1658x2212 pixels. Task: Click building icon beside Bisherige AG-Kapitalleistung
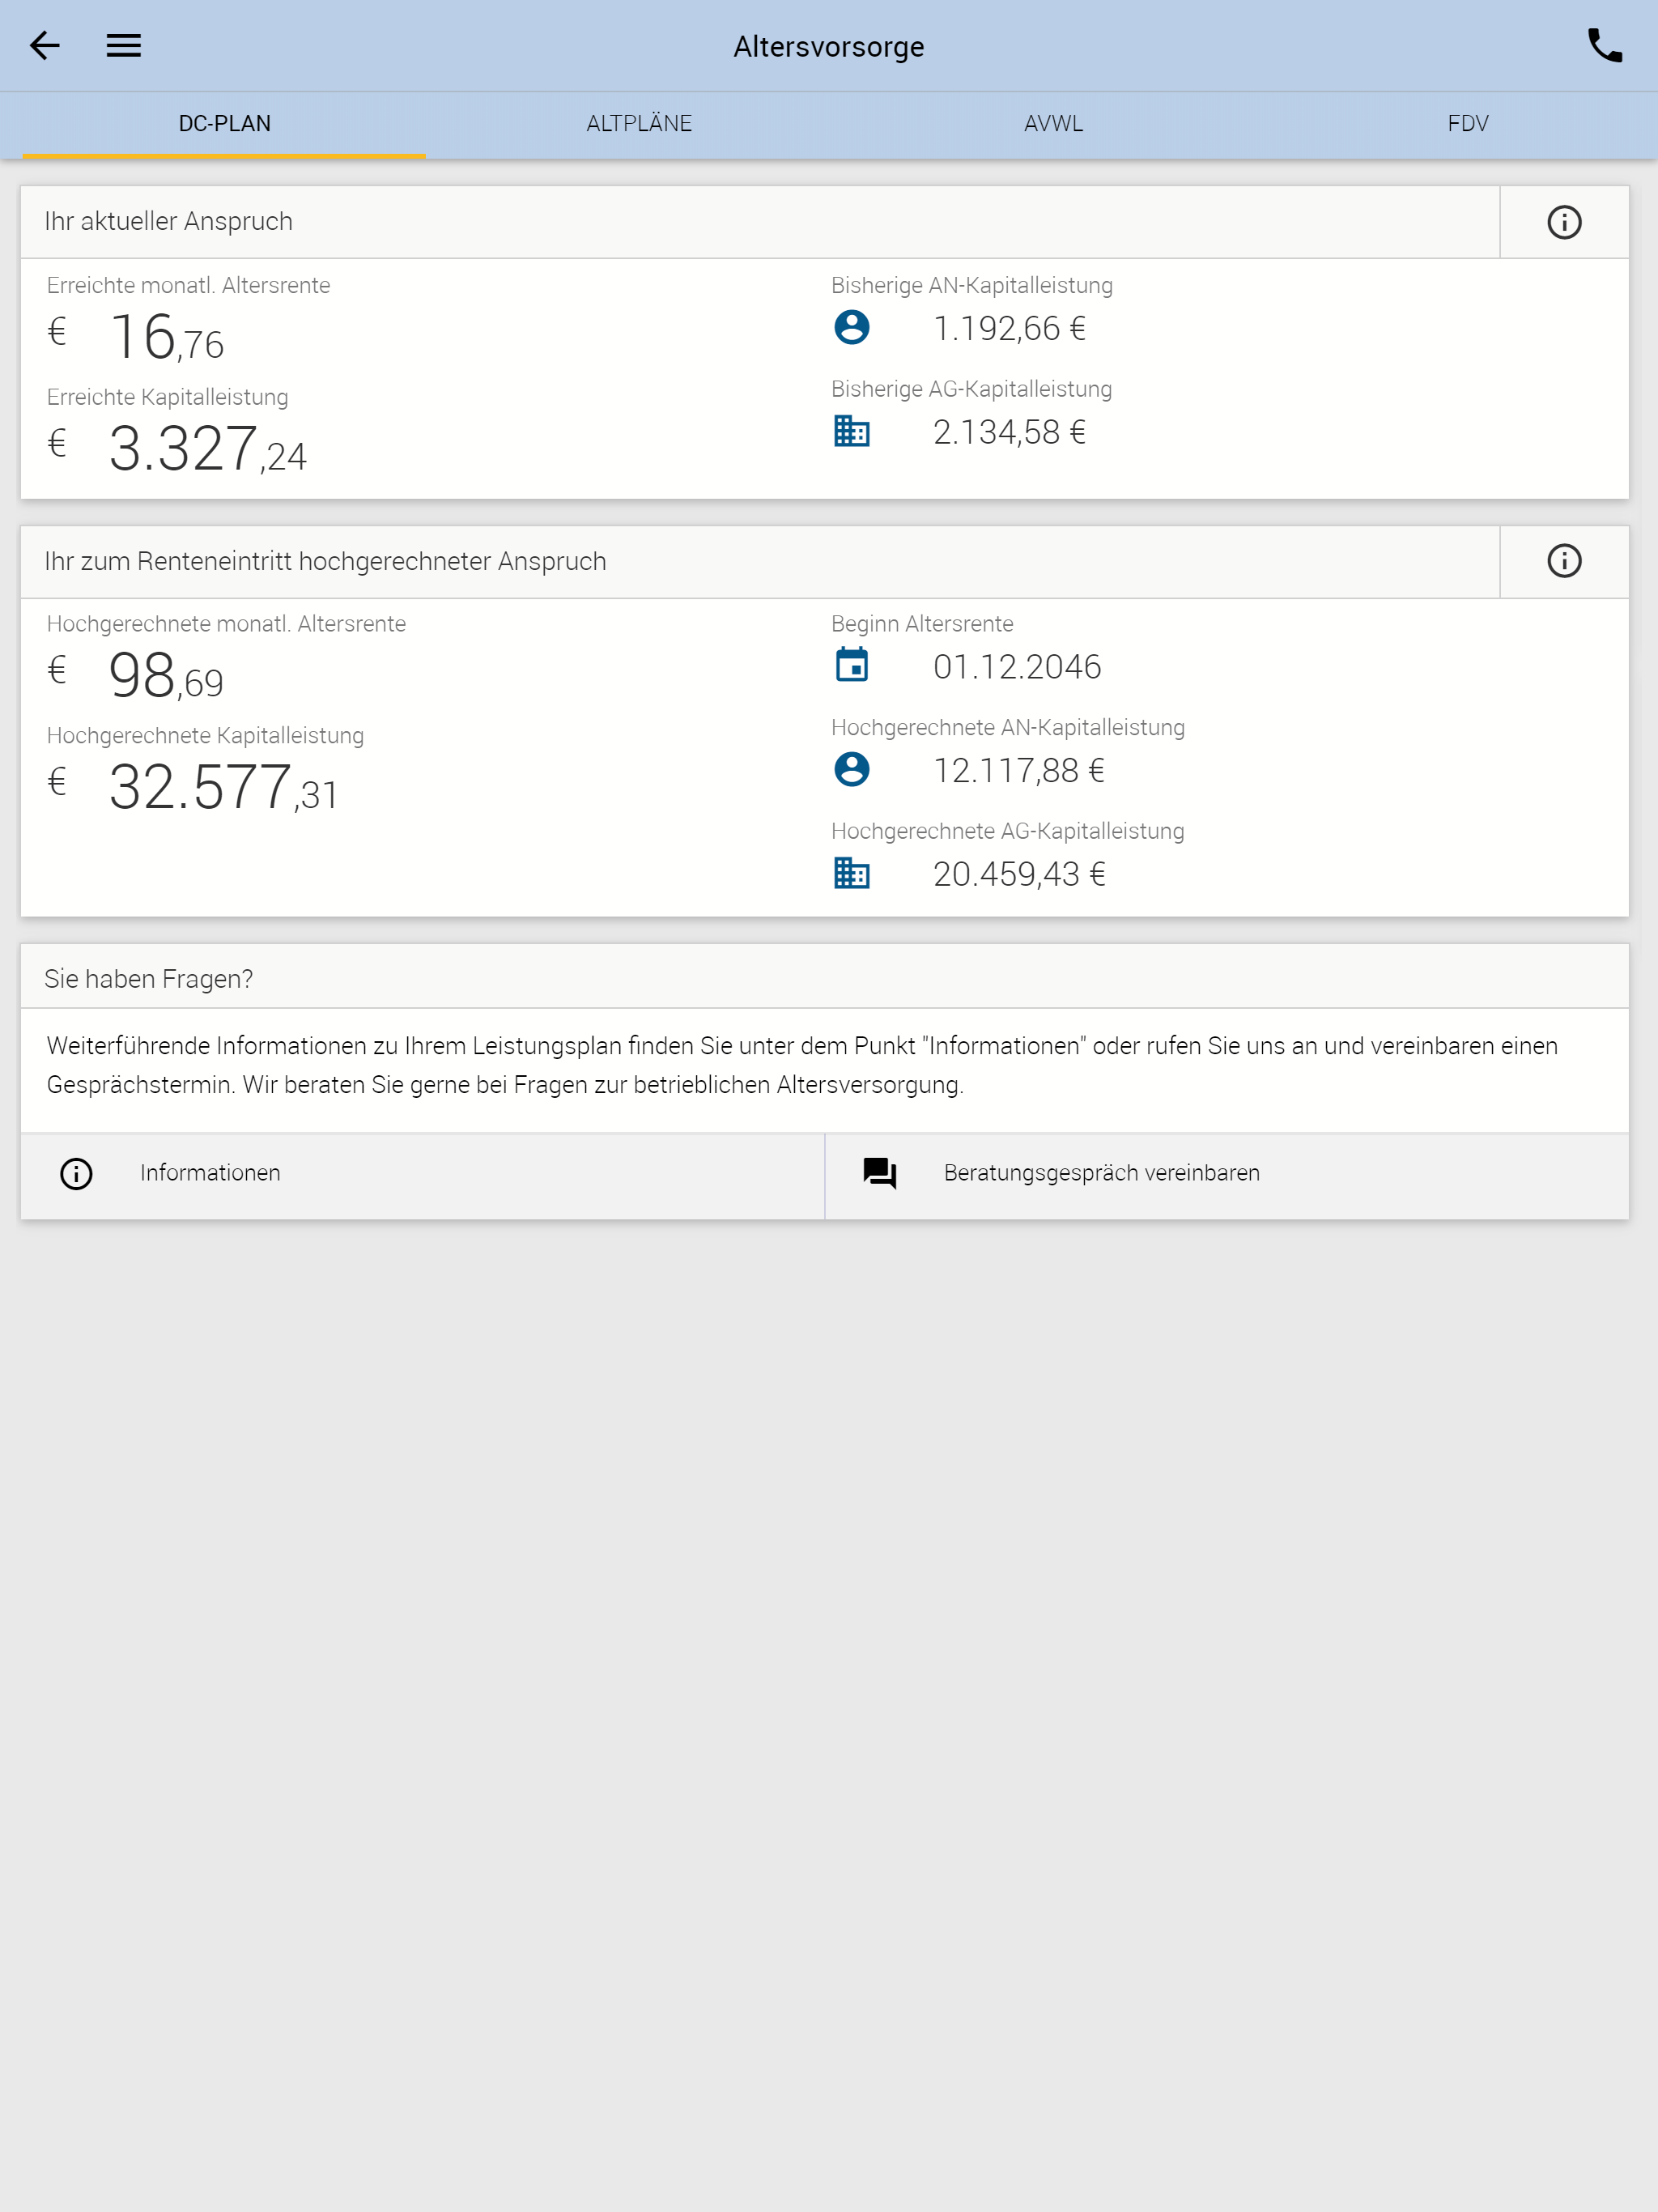click(x=851, y=431)
